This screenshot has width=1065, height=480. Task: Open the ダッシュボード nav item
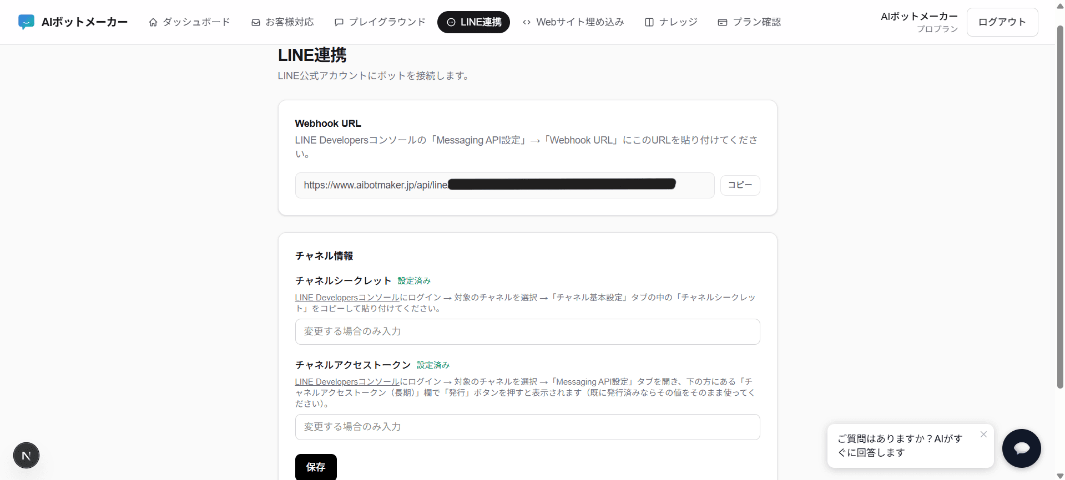[x=189, y=22]
